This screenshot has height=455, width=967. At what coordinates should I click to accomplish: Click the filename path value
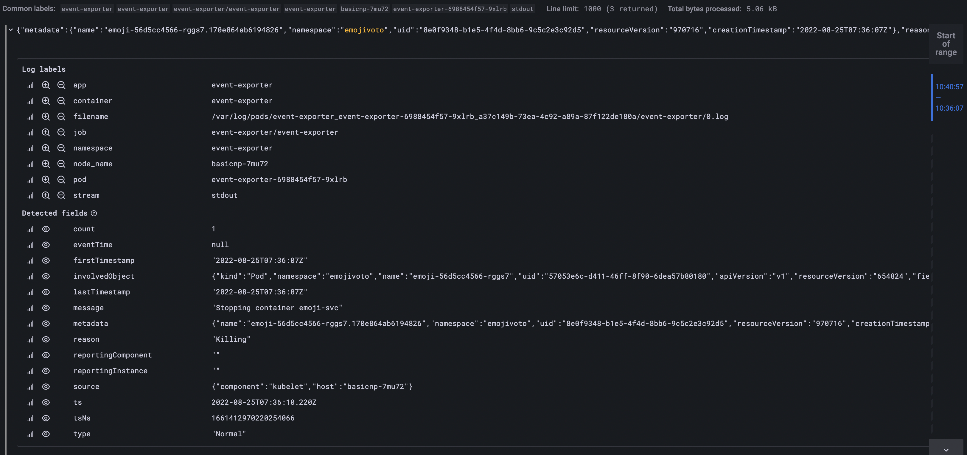click(469, 117)
